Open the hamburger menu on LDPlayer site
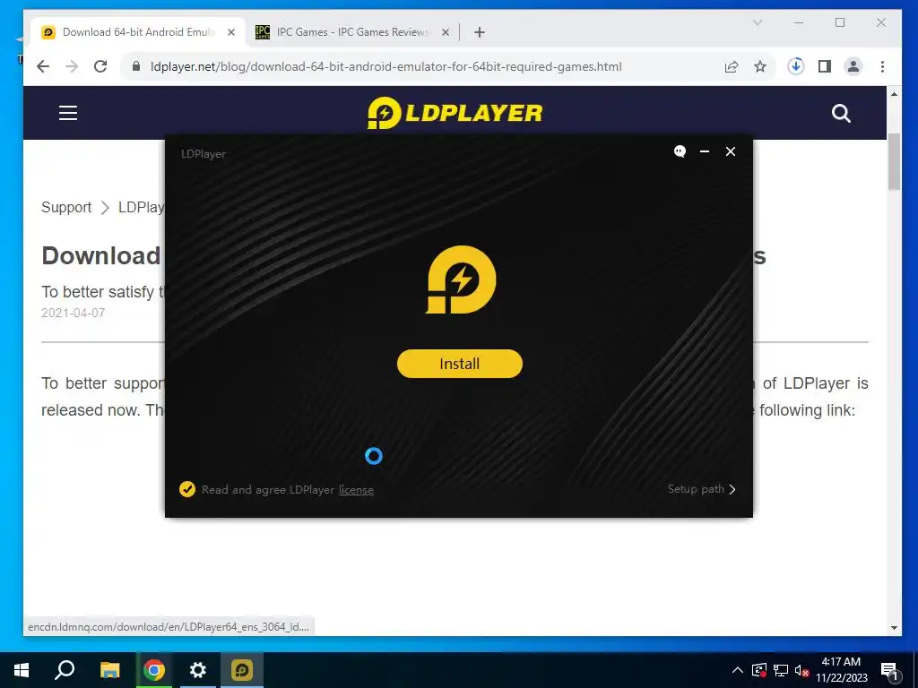Viewport: 918px width, 688px height. point(68,113)
